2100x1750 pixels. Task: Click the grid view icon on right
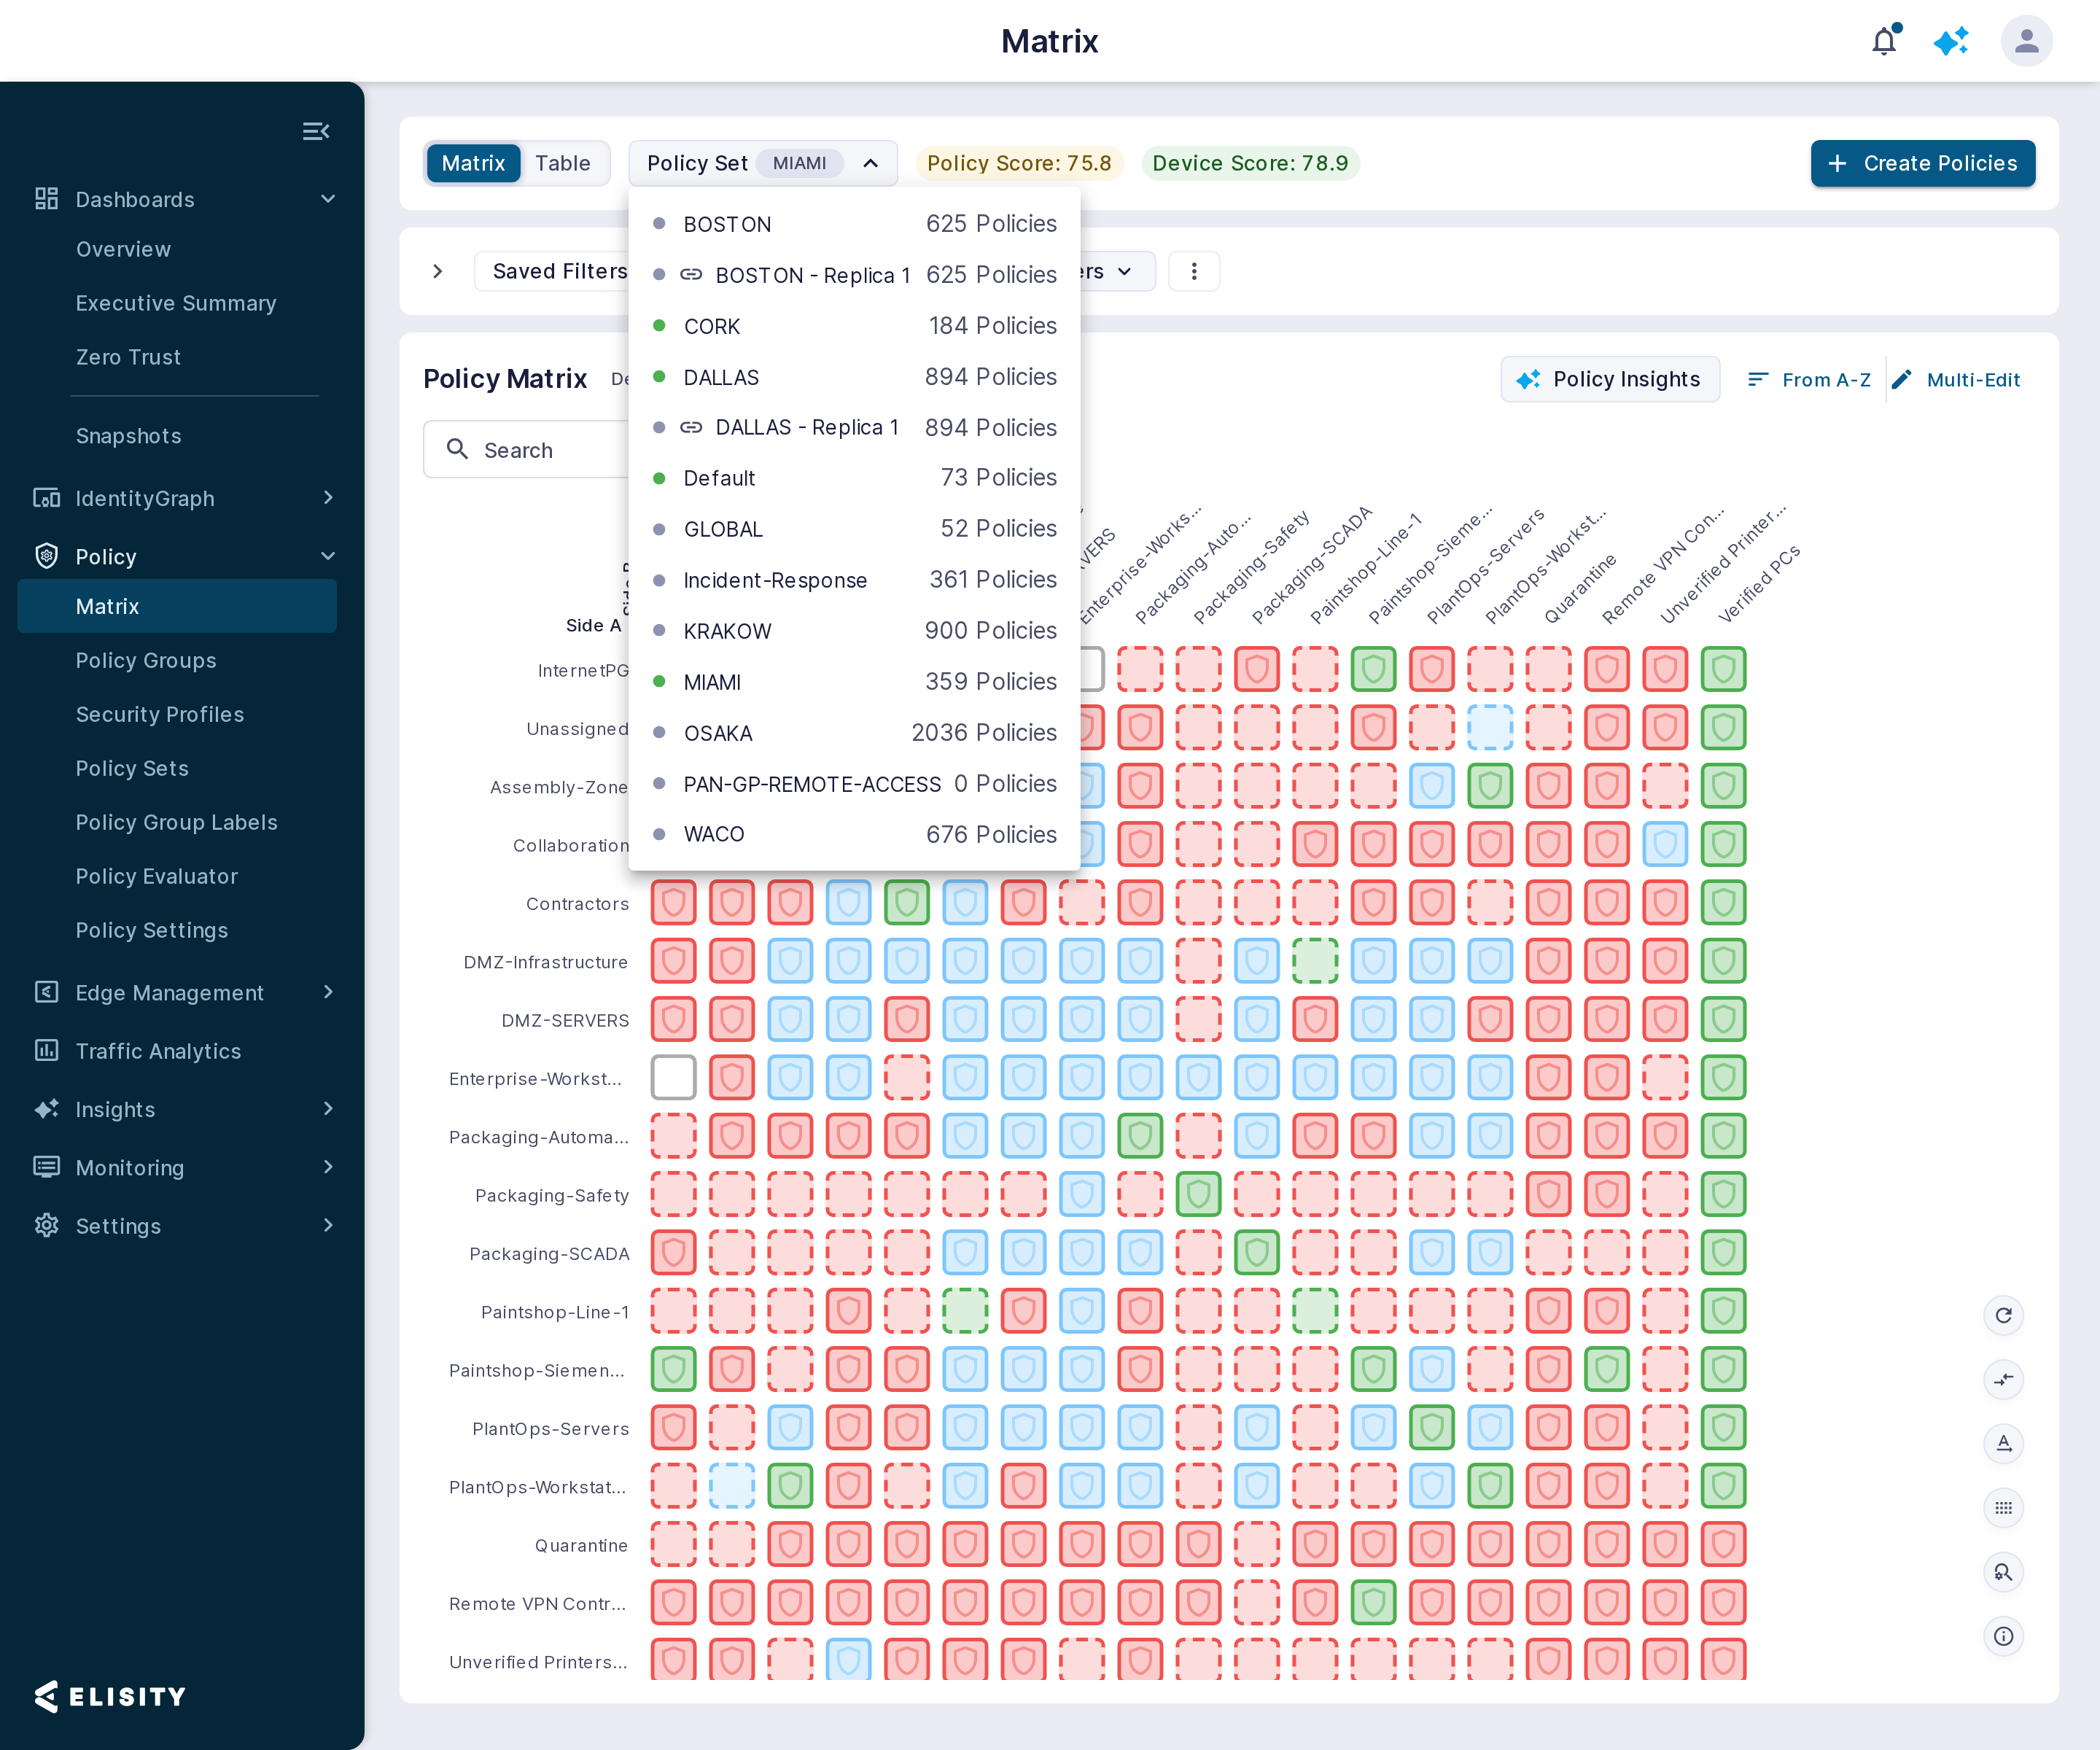coord(2003,1508)
